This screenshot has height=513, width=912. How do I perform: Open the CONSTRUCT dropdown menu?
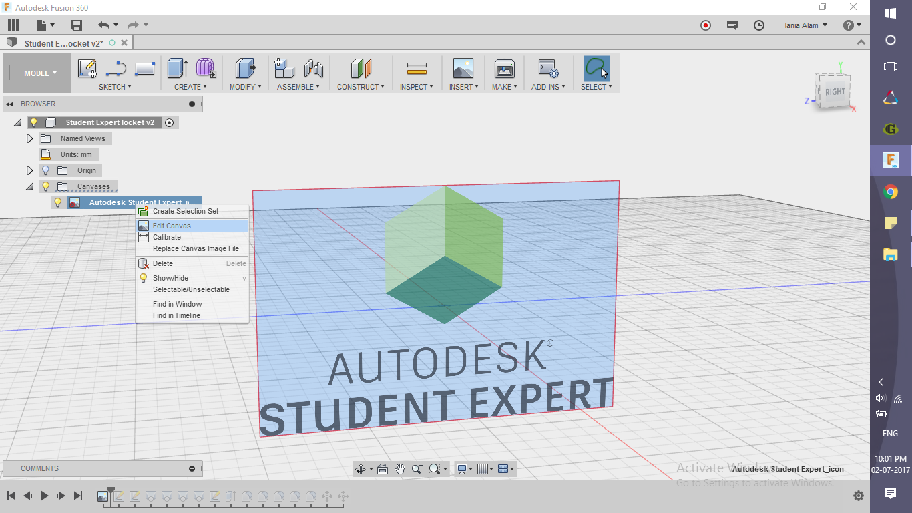(361, 87)
